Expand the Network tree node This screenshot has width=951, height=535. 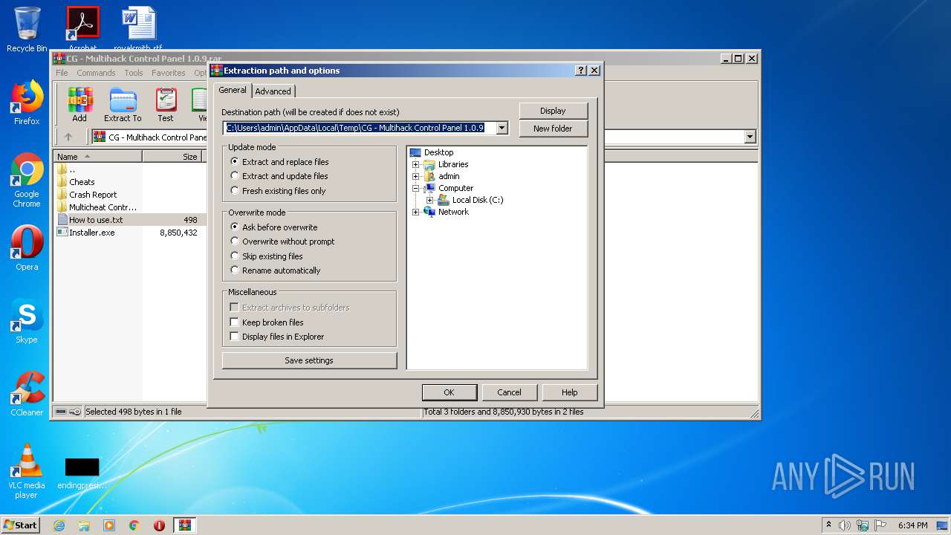tap(415, 212)
